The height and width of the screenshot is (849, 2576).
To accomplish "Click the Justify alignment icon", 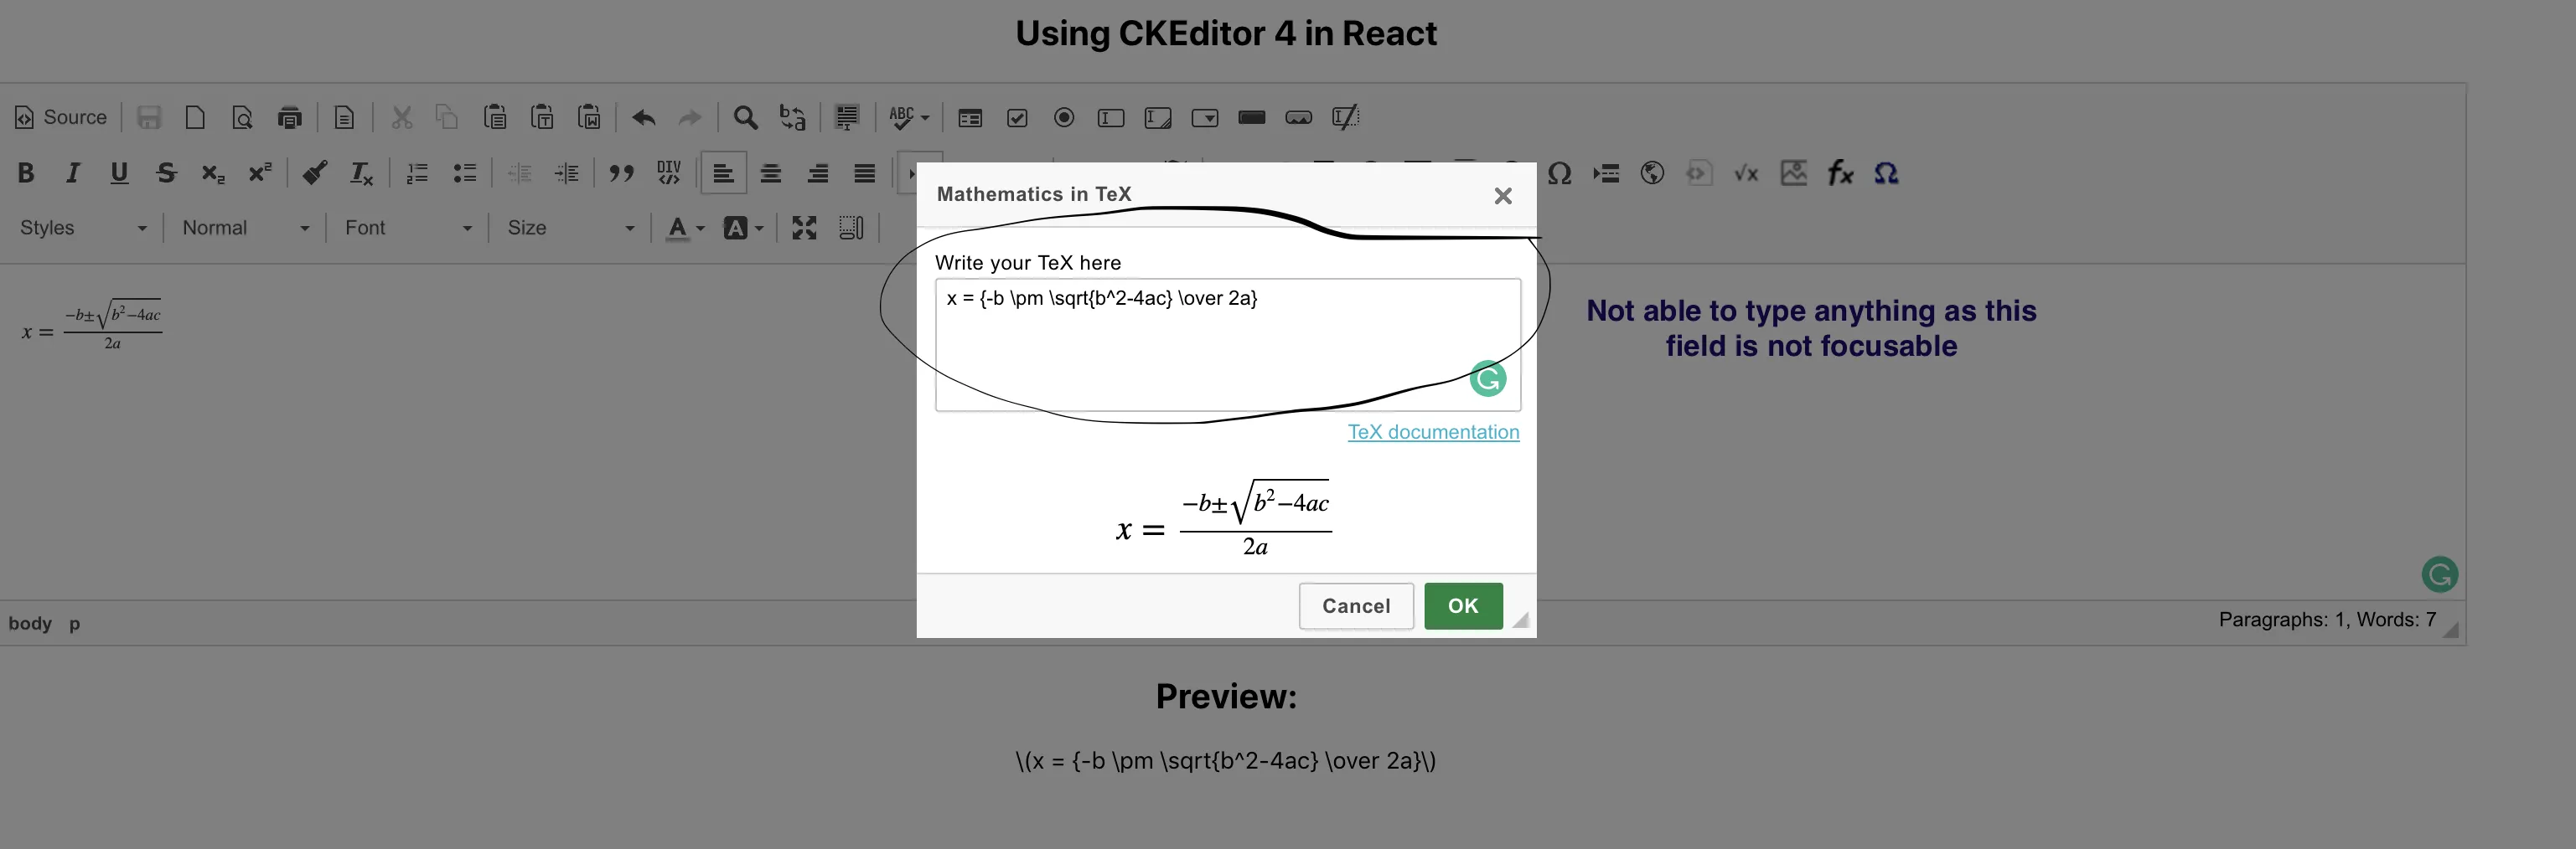I will click(x=864, y=172).
